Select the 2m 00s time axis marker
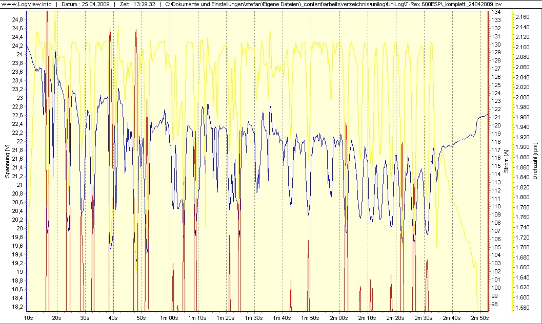542x324 pixels. tap(339, 318)
